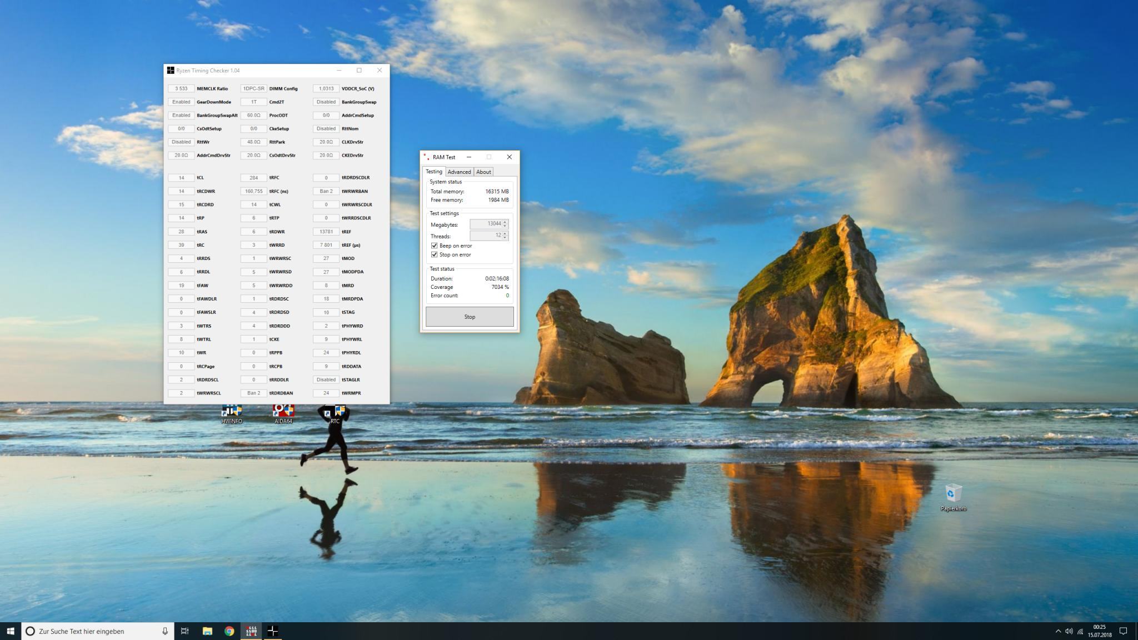Open the HWiNFO desktop shortcut
The width and height of the screenshot is (1138, 640).
tap(232, 414)
